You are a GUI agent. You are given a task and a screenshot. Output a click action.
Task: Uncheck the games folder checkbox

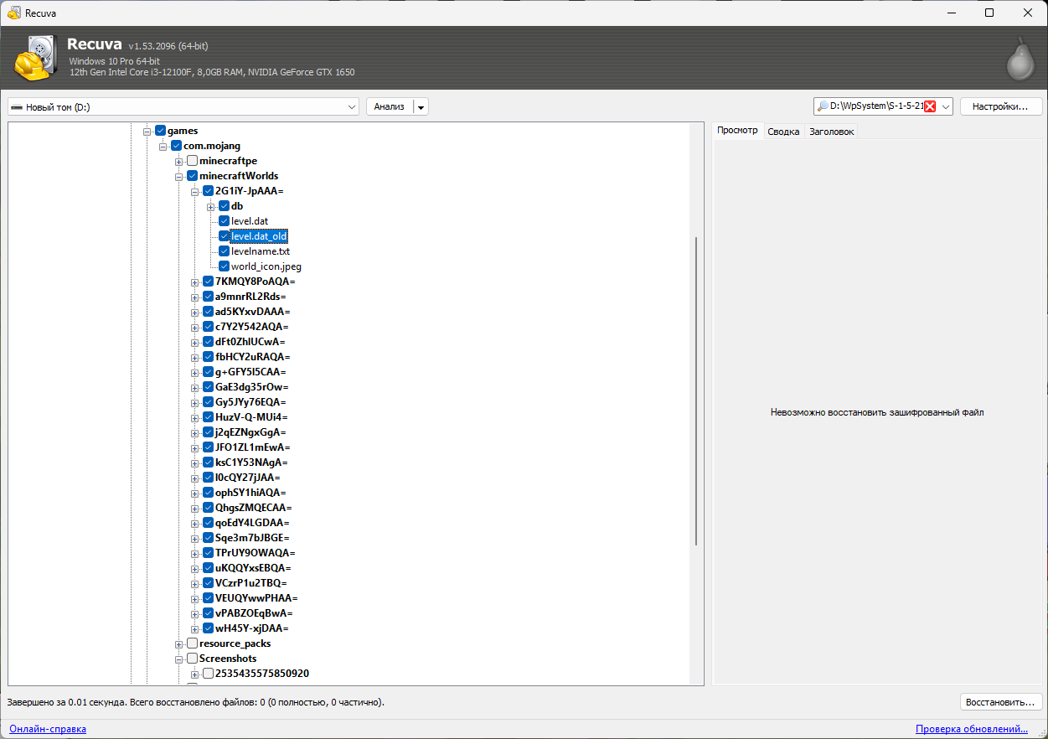pyautogui.click(x=161, y=131)
